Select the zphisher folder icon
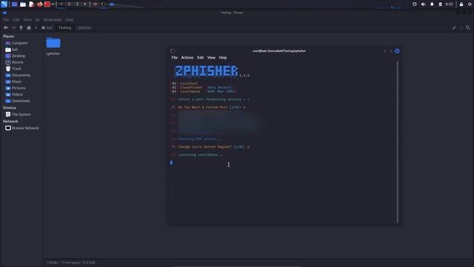Viewport: 474px width, 267px height. click(x=53, y=43)
